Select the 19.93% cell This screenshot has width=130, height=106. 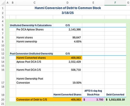[x=68, y=78]
